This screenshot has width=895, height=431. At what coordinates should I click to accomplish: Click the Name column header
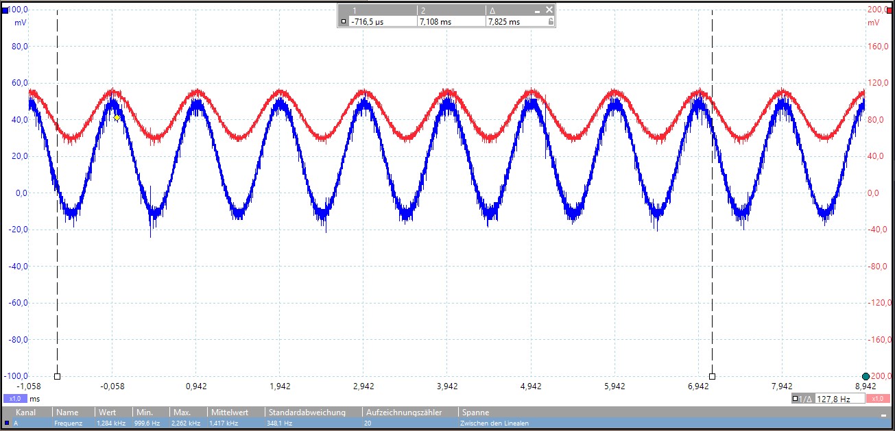tap(67, 412)
